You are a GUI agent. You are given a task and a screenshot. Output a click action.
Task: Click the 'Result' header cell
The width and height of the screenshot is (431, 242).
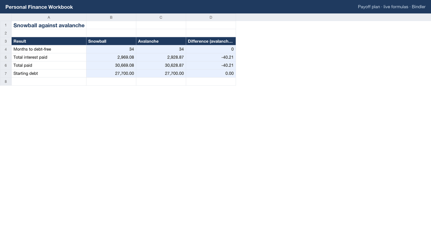(x=49, y=41)
